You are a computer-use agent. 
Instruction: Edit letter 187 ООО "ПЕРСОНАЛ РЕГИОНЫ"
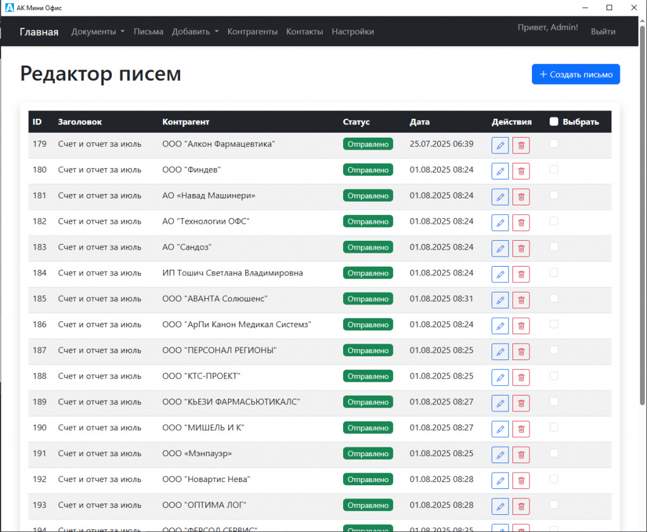(500, 352)
